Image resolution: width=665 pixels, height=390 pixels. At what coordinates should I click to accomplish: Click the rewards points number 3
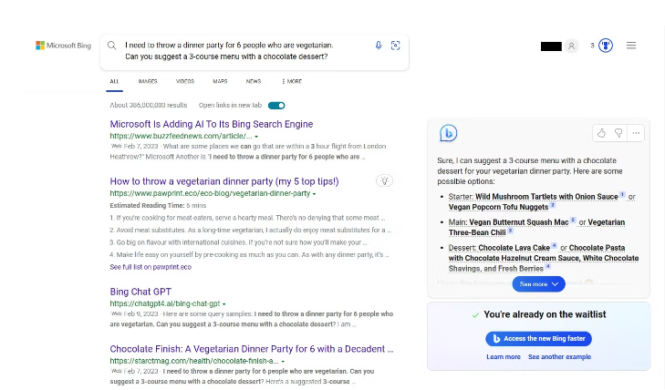(x=592, y=46)
